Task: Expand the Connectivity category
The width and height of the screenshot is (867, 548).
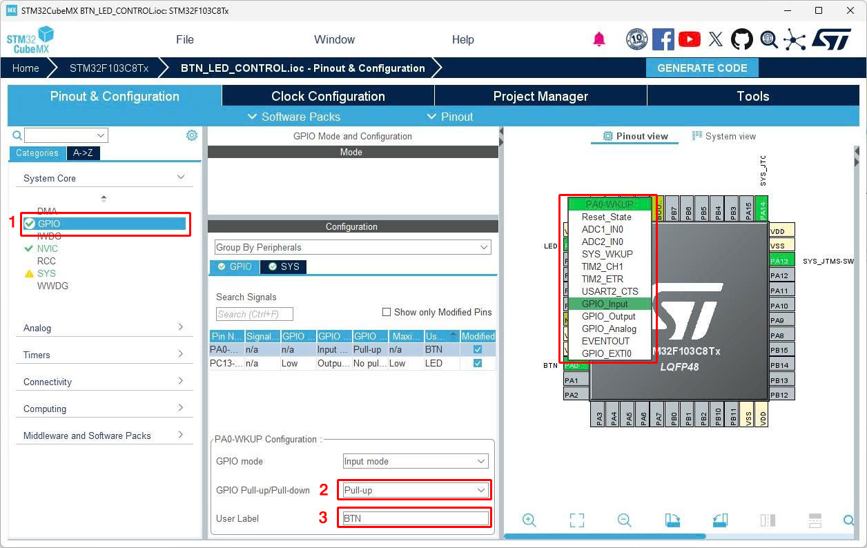Action: pos(181,381)
